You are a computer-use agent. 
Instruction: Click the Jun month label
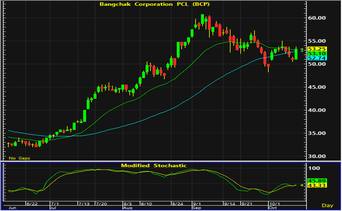(x=12, y=208)
